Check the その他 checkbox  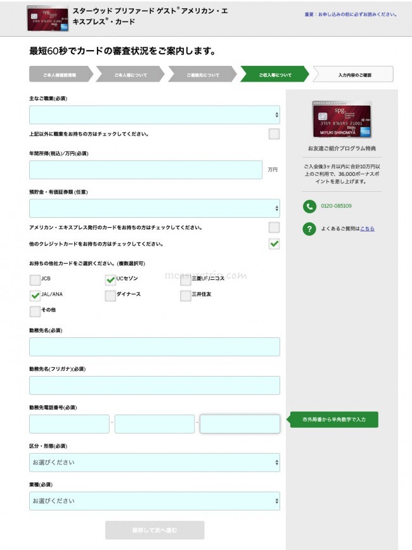tap(35, 311)
